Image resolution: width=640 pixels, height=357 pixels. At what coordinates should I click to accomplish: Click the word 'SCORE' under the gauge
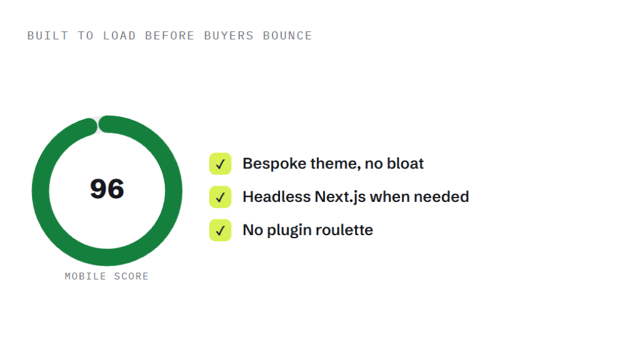click(131, 276)
